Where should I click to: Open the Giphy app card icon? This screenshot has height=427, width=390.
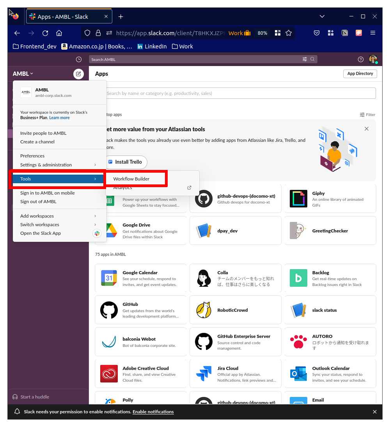click(x=298, y=198)
